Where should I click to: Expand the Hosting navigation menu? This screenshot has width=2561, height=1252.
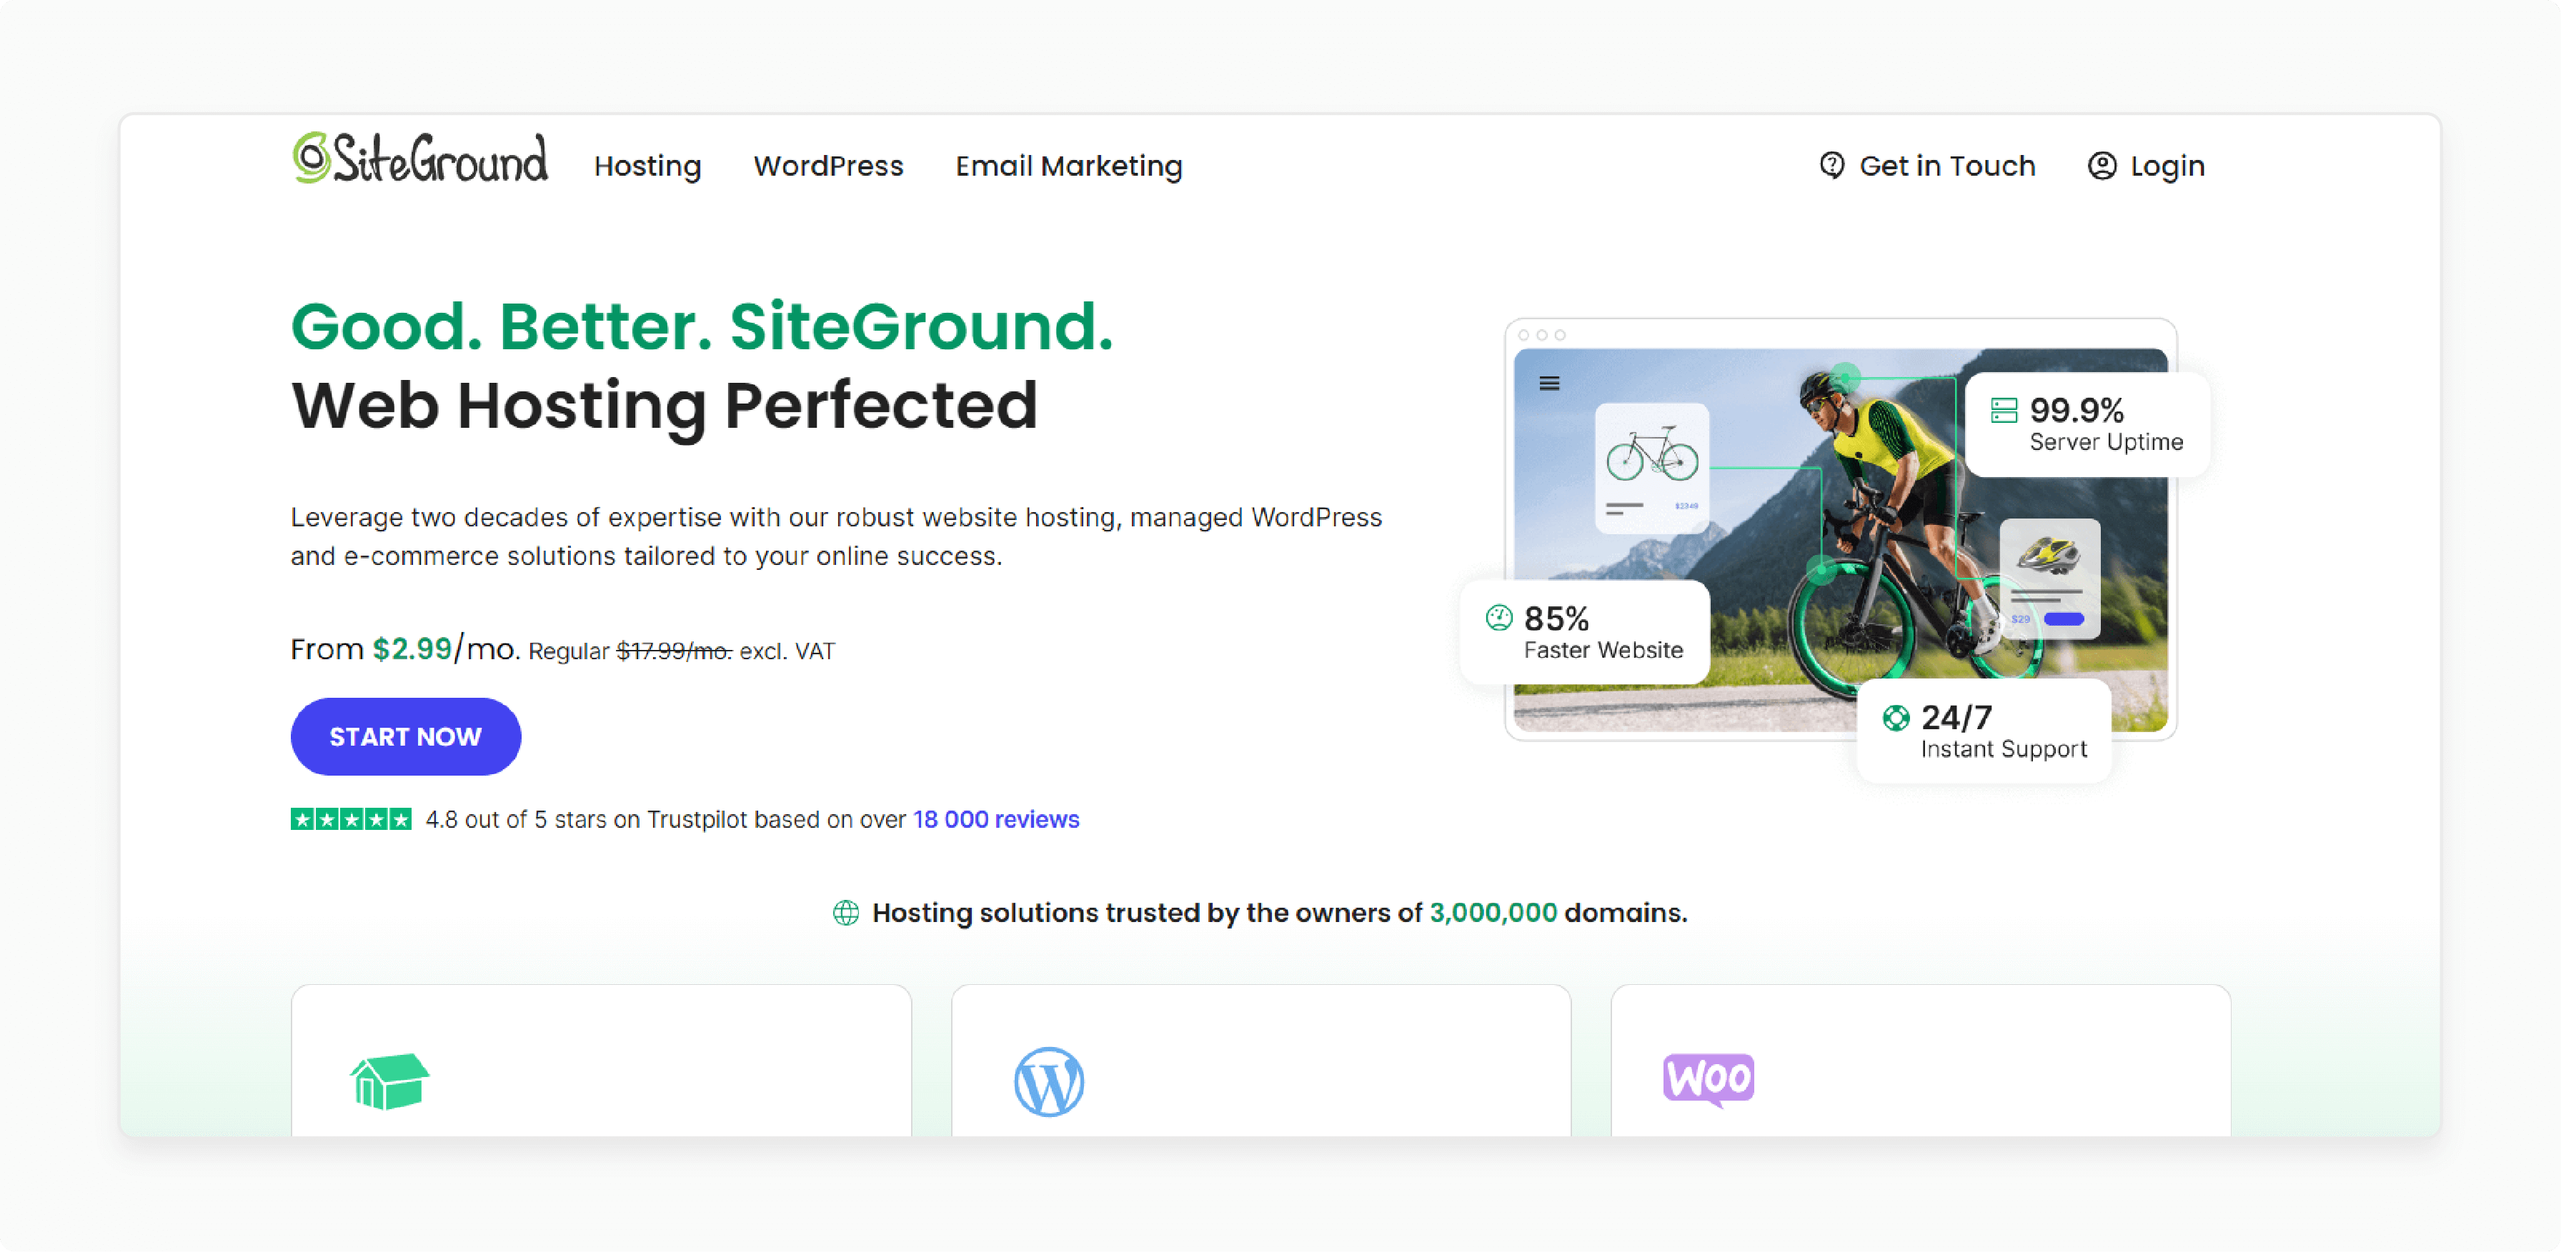[647, 164]
